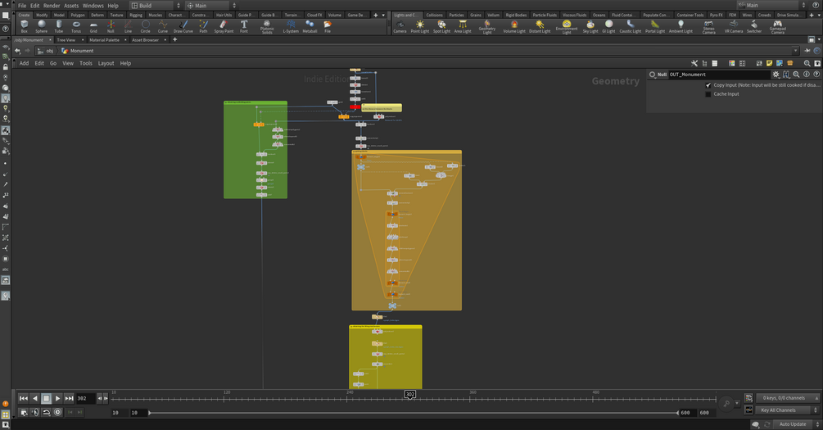The image size is (823, 430).
Task: Select the Spray Paint shelf tool
Action: [x=224, y=27]
